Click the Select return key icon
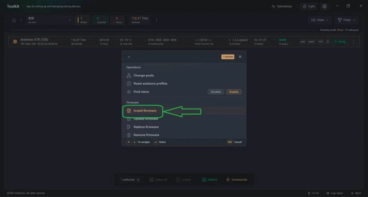368x197 pixels. (156, 142)
